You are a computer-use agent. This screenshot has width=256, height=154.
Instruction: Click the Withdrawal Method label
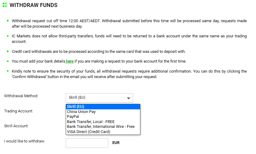[x=21, y=96]
